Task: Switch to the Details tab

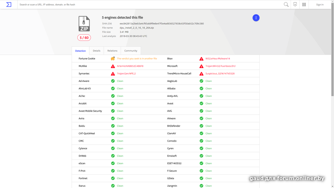Action: tap(96, 51)
